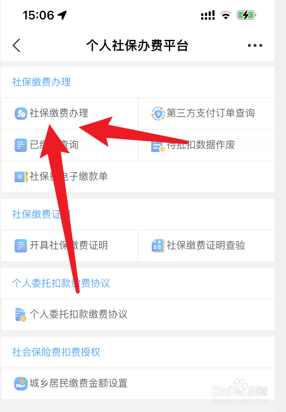
Task: Tap the 个人委托扣款缴费协议 file icon
Action: tap(20, 315)
